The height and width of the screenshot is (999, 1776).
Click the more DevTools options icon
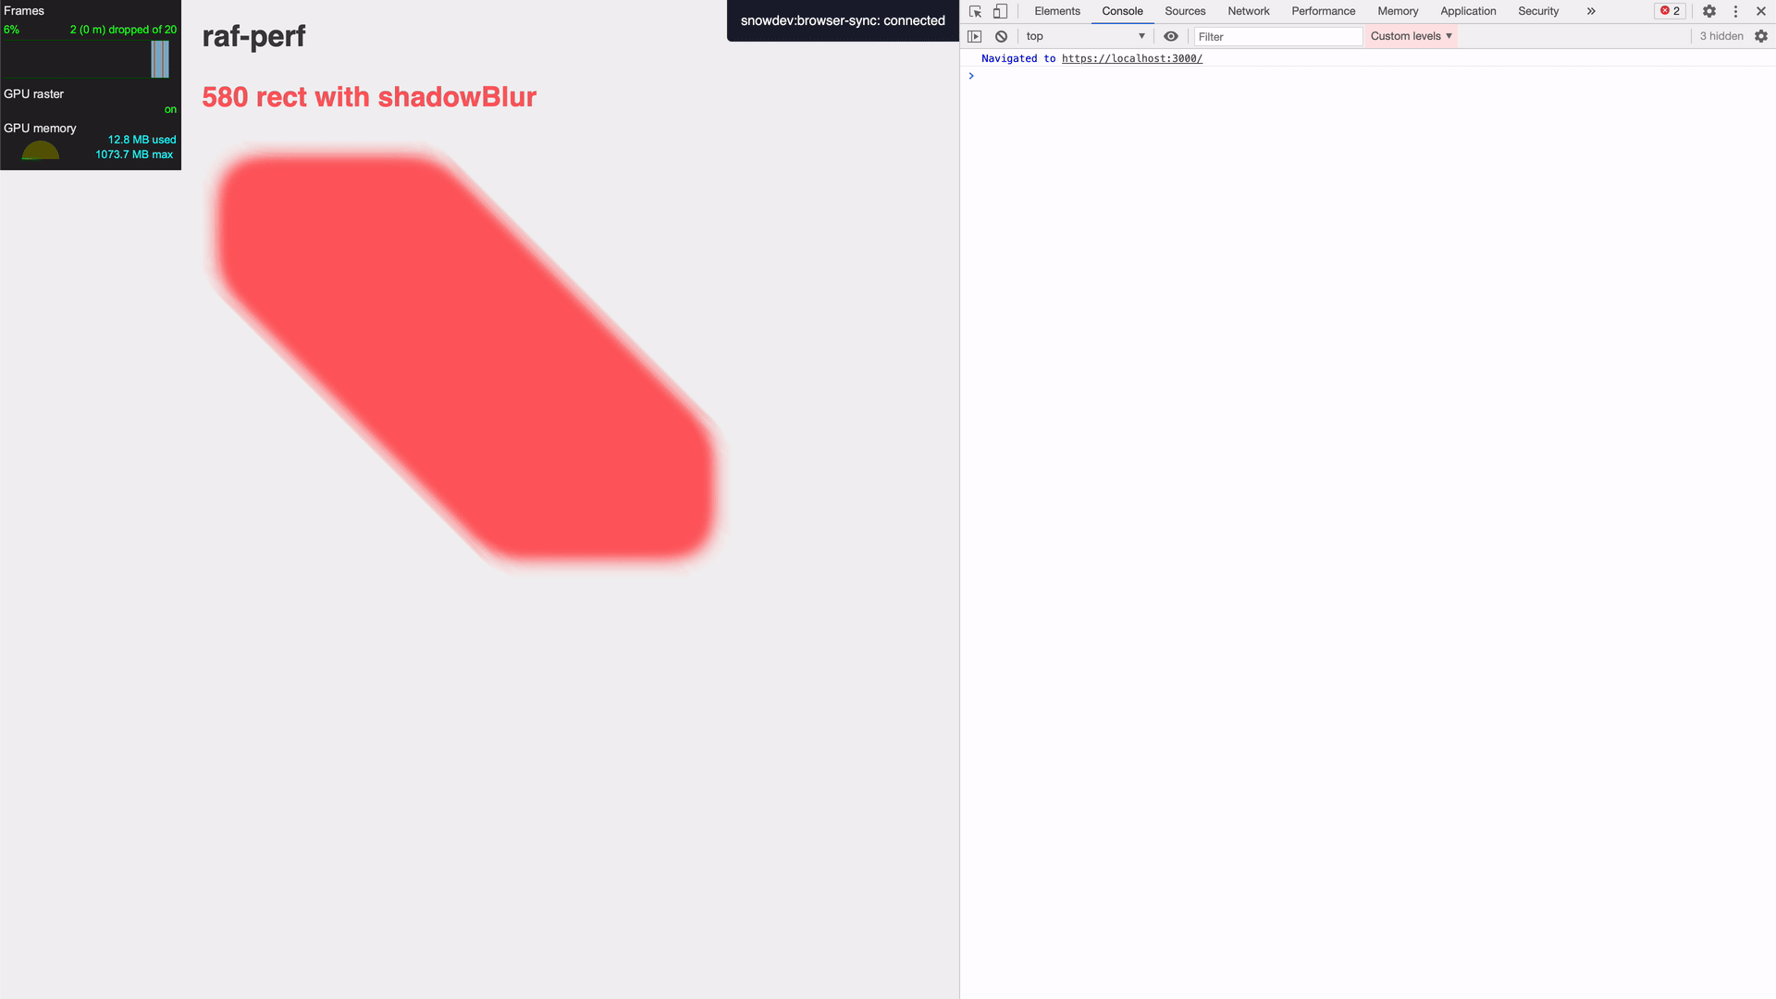click(x=1734, y=11)
